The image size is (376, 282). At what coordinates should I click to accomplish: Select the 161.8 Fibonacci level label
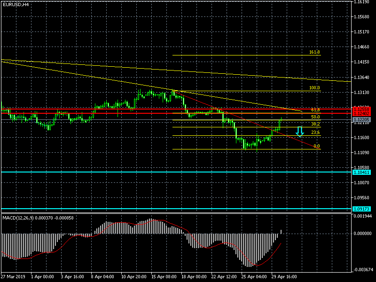[x=314, y=52]
